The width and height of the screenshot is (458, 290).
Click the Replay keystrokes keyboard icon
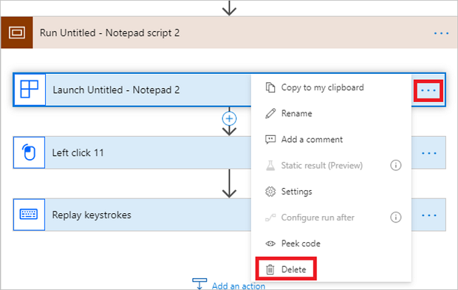29,215
